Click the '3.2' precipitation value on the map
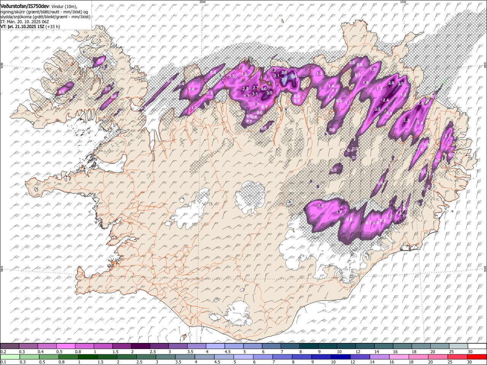This screenshot has height=365, width=487. (x=377, y=109)
